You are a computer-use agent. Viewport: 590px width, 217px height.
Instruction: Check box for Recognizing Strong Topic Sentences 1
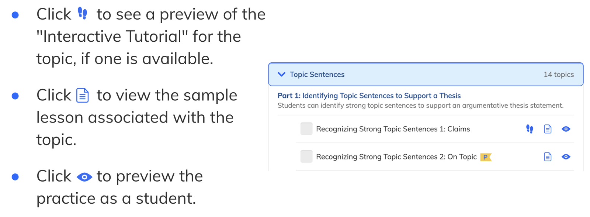pyautogui.click(x=306, y=129)
